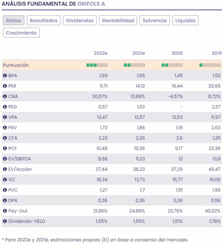The width and height of the screenshot is (223, 244).
Task: Click the 2019 Puntuación score indicator
Action: click(x=210, y=65)
